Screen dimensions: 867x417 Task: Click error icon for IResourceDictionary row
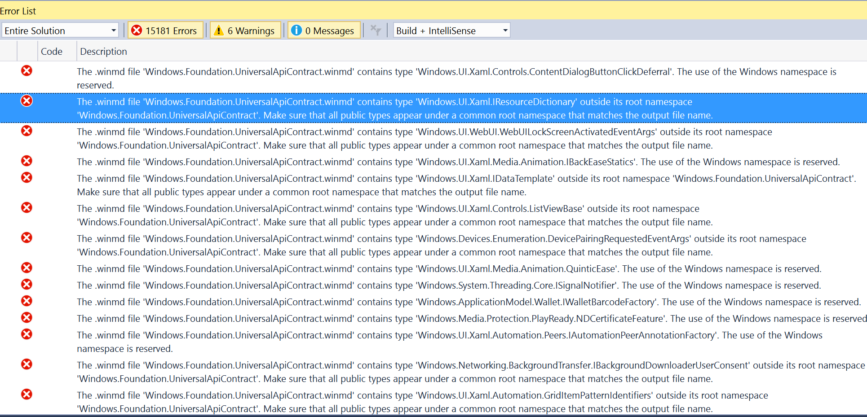pos(27,101)
